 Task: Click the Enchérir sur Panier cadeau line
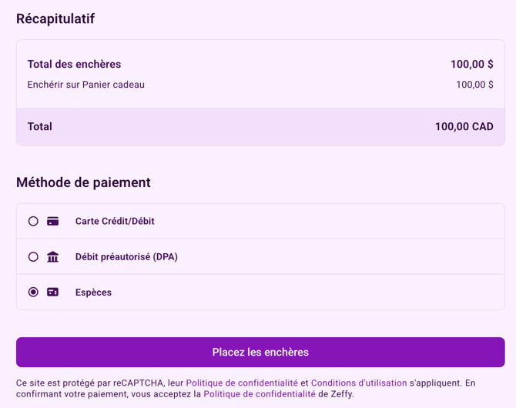[x=86, y=85]
